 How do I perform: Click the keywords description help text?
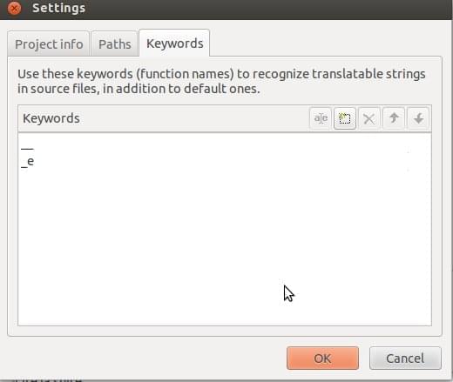click(x=221, y=81)
